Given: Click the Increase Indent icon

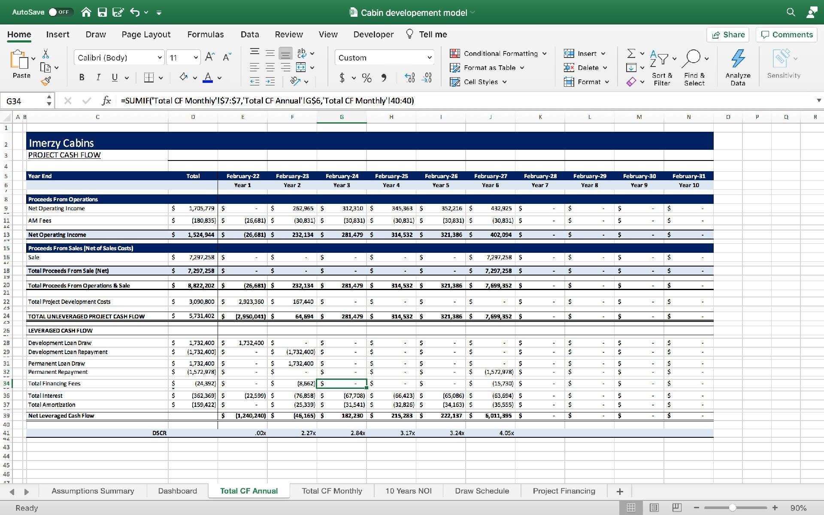Looking at the screenshot, I should coord(270,81).
